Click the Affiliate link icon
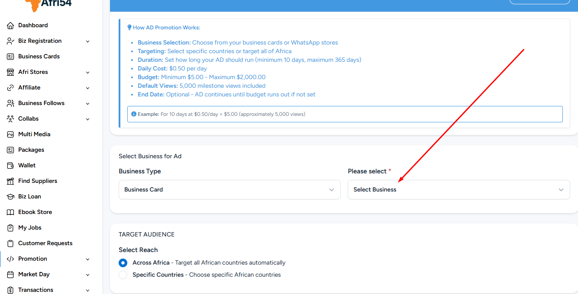The image size is (578, 294). 10,88
